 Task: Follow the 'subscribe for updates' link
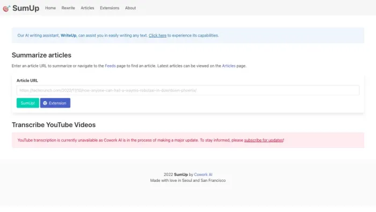tap(264, 140)
